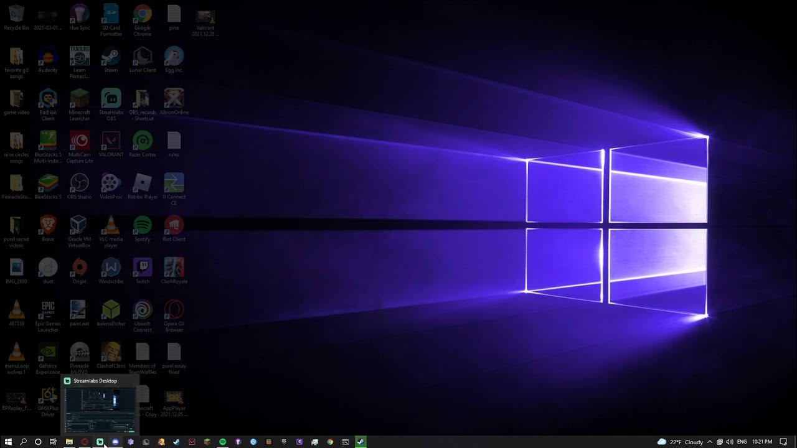Open Riot Client desktop icon

coord(174,230)
